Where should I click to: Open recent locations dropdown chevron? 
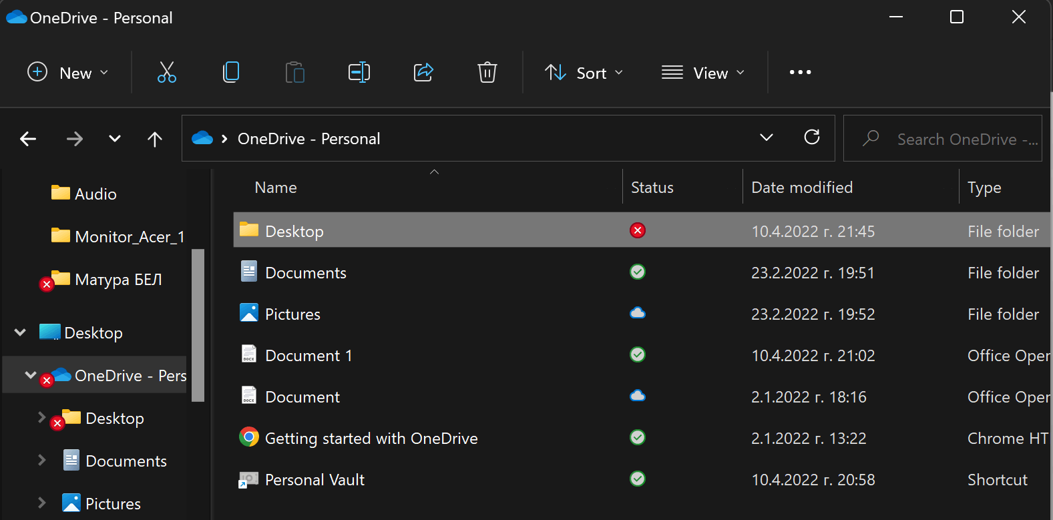[x=115, y=139]
